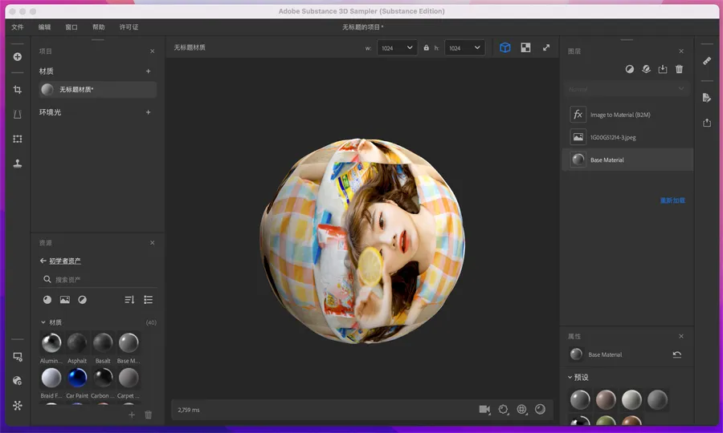The image size is (723, 433).
Task: Select the Clone stamp tool
Action: click(x=17, y=164)
